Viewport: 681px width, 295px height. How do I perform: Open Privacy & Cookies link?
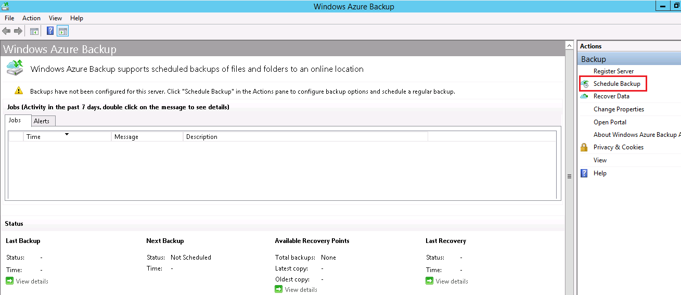(x=619, y=147)
